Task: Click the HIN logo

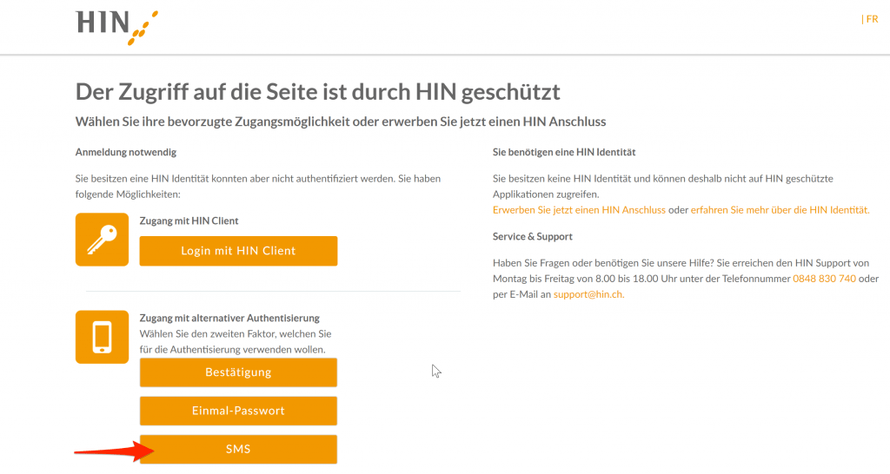Action: click(116, 26)
